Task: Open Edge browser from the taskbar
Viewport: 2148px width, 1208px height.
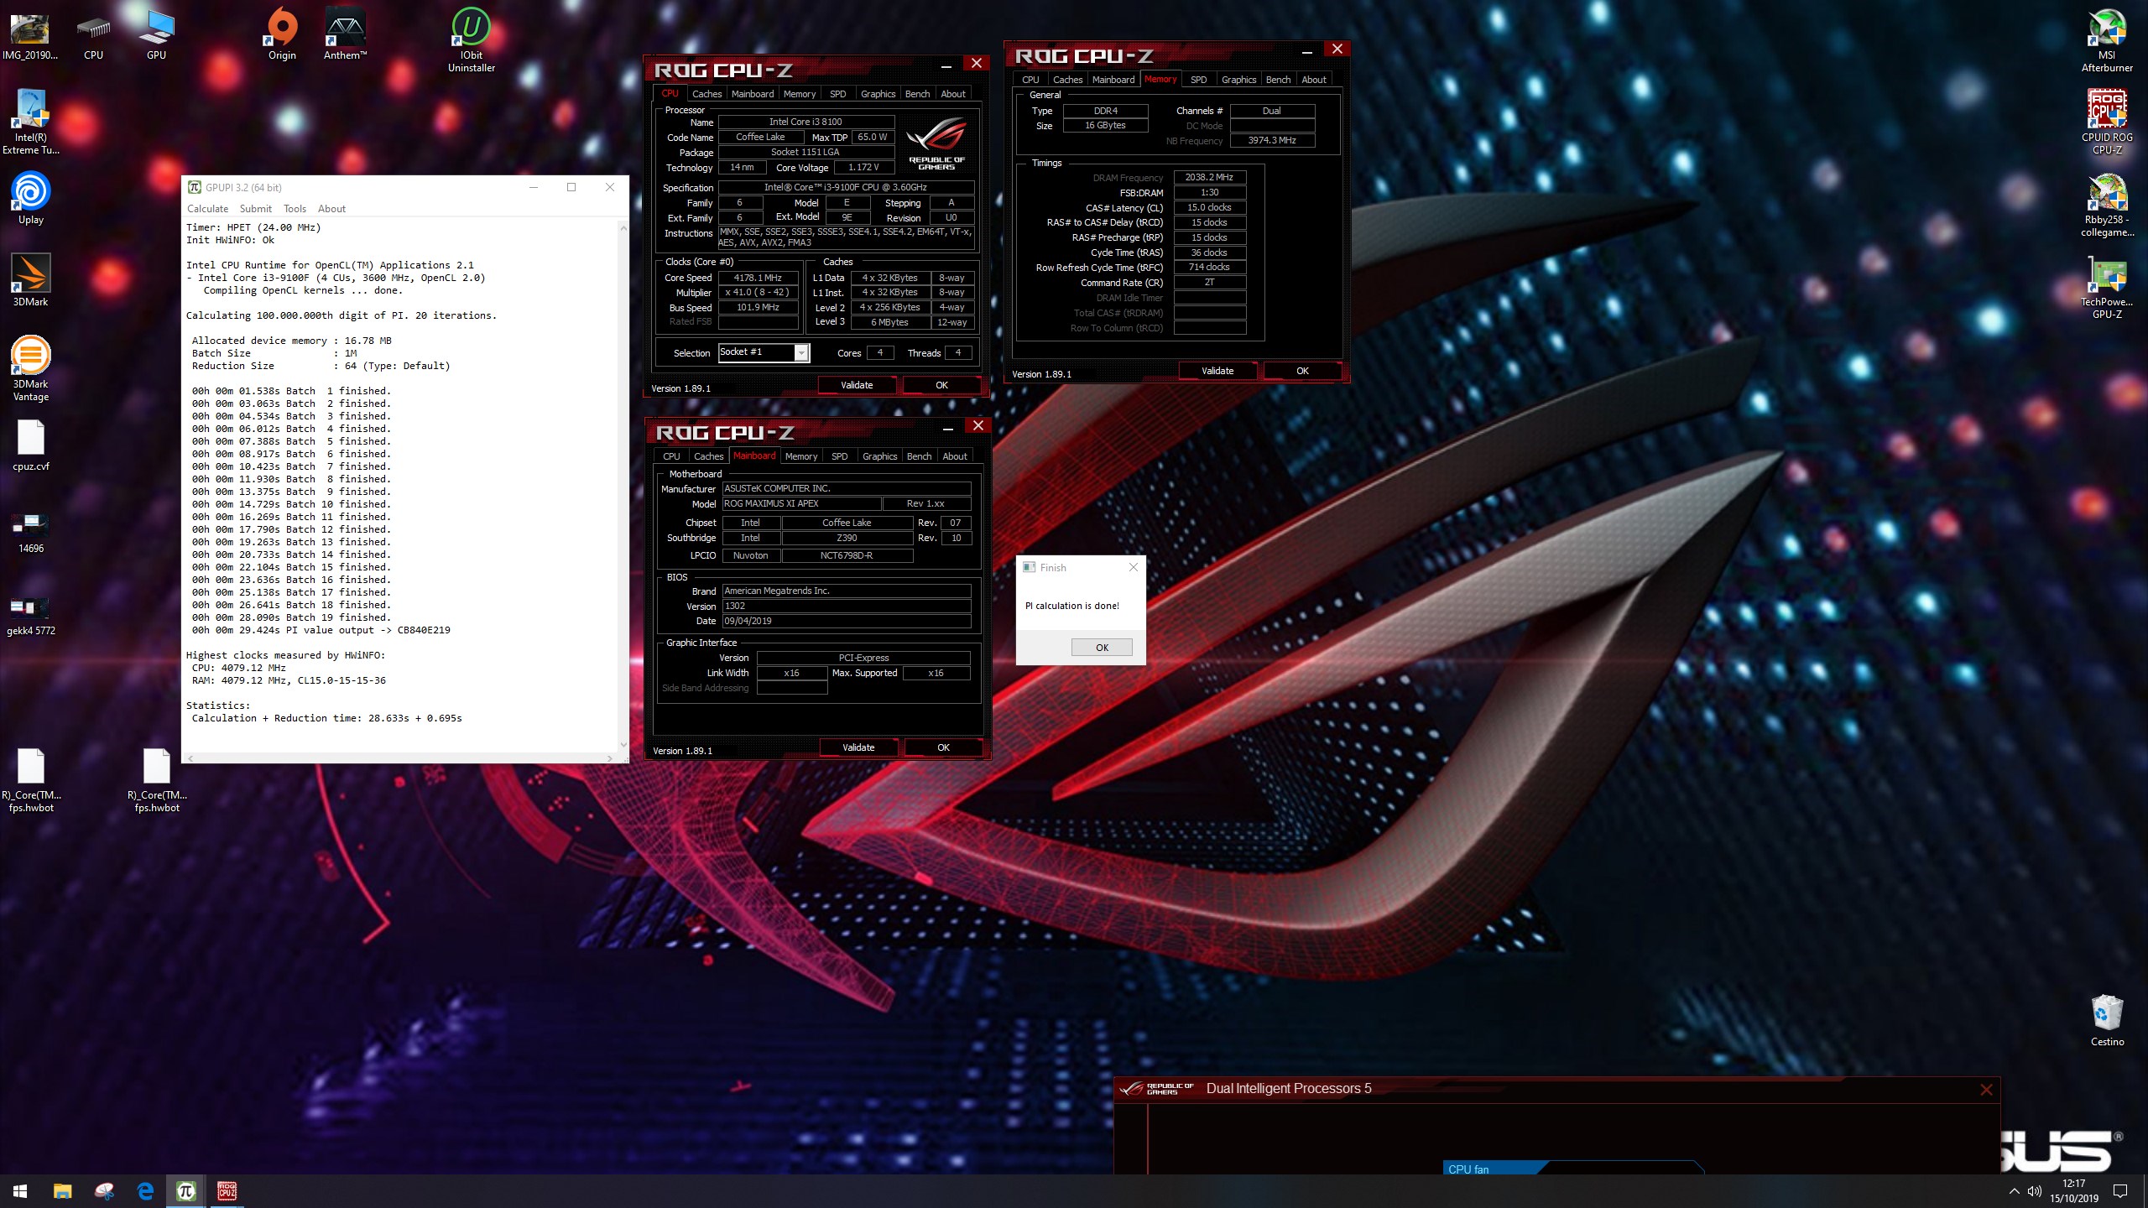Action: (145, 1191)
